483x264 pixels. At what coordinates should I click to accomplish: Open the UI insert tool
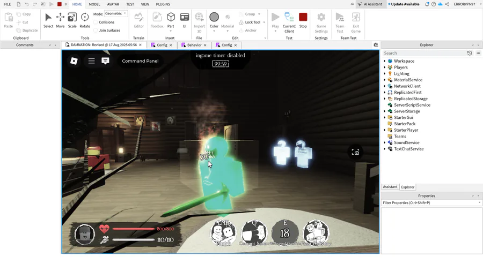(x=185, y=20)
